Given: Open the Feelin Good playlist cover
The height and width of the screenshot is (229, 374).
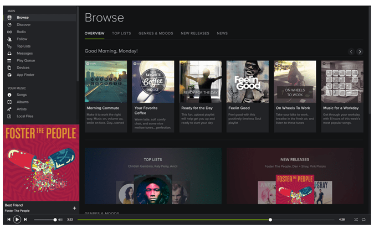Looking at the screenshot, I should (248, 82).
